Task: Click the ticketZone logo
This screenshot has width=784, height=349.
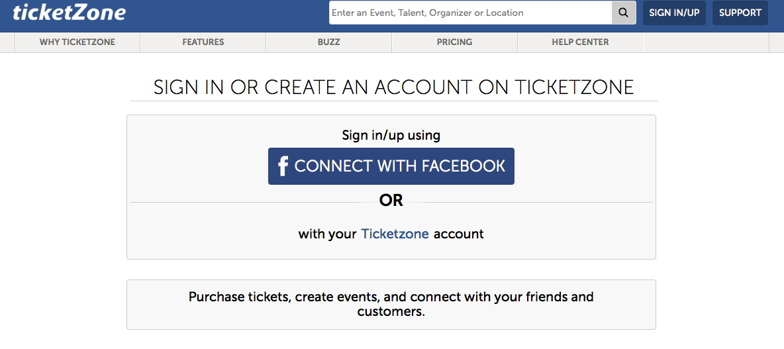Action: 69,13
